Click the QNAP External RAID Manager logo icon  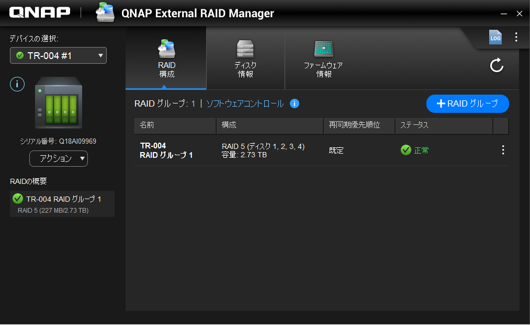(x=106, y=13)
